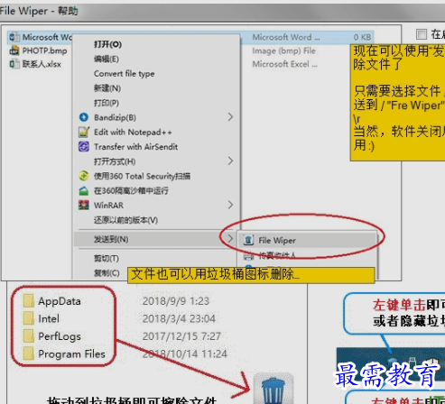Click the File Wiper - 帮助 window title
The image size is (445, 404).
point(39,11)
